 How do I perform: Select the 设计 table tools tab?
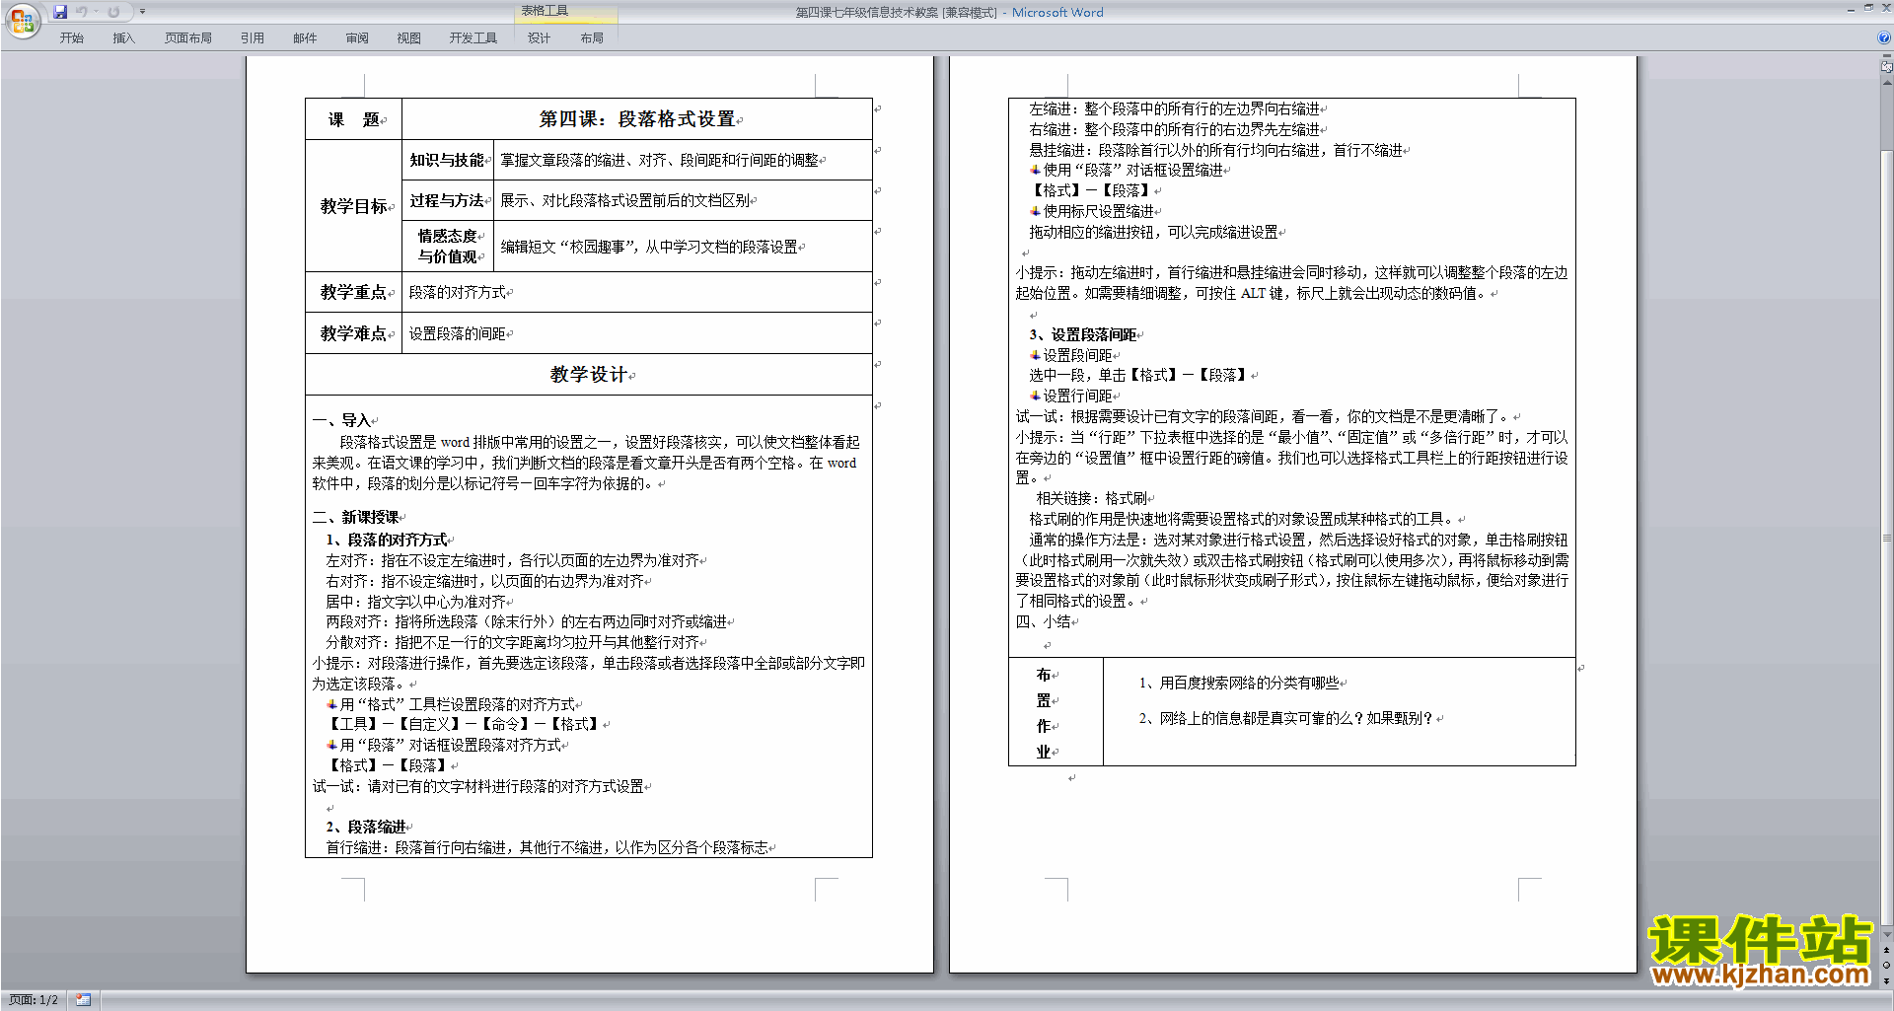click(539, 38)
